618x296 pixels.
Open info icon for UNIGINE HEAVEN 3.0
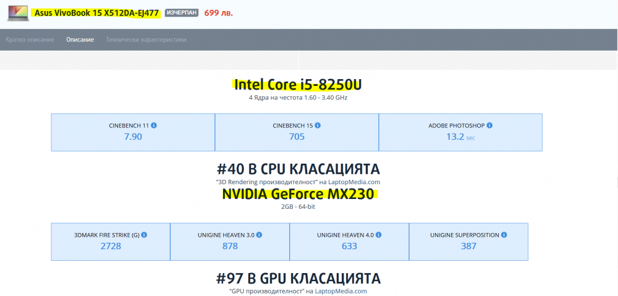259,235
